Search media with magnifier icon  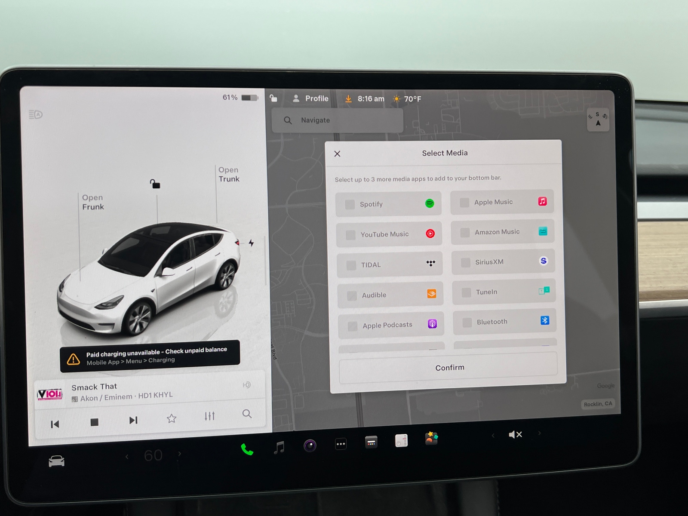tap(247, 414)
